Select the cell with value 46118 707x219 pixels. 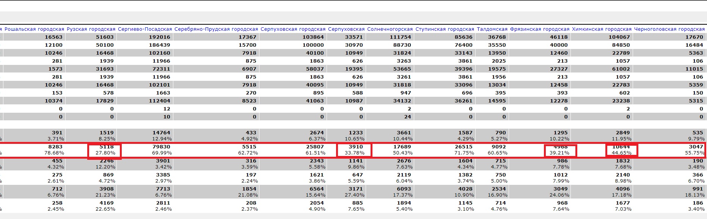pos(540,37)
